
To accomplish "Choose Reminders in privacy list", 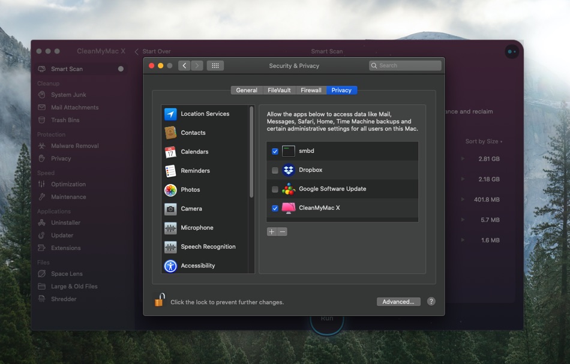I will click(x=205, y=170).
